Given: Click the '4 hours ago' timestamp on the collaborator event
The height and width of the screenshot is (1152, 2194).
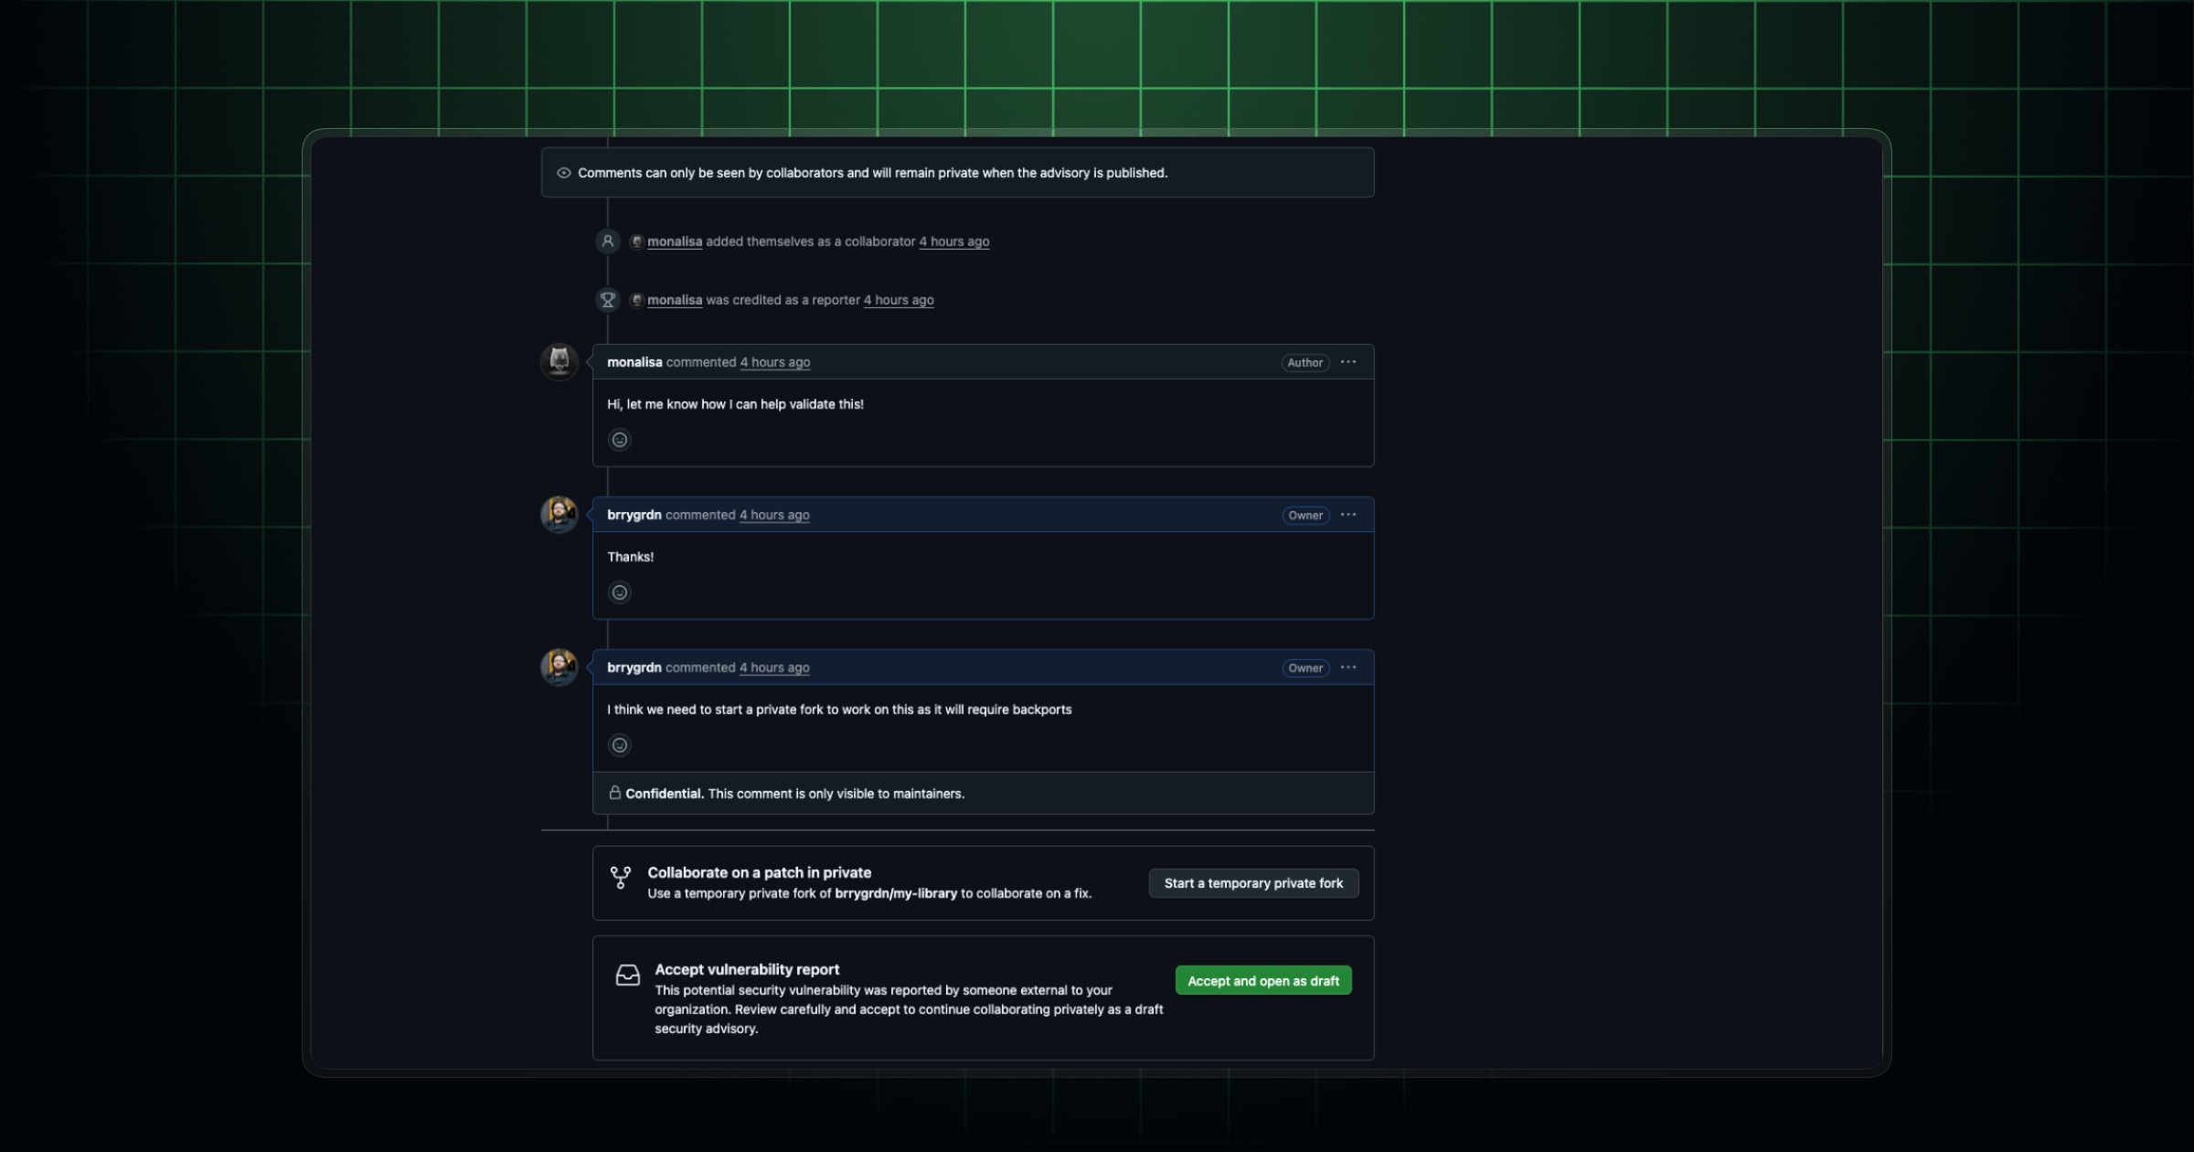Looking at the screenshot, I should pyautogui.click(x=954, y=241).
